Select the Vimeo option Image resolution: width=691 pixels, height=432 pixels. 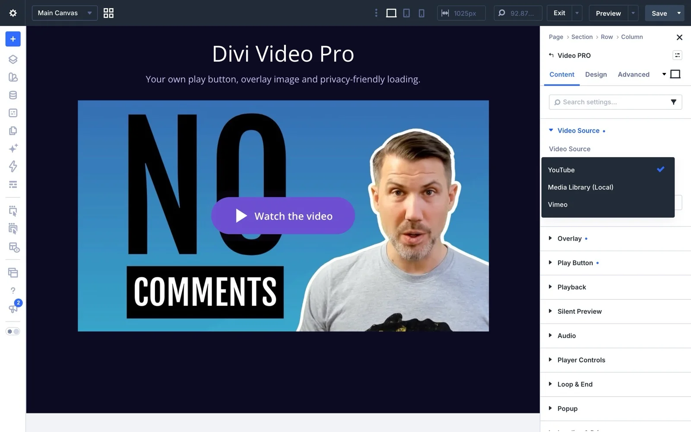click(x=608, y=204)
